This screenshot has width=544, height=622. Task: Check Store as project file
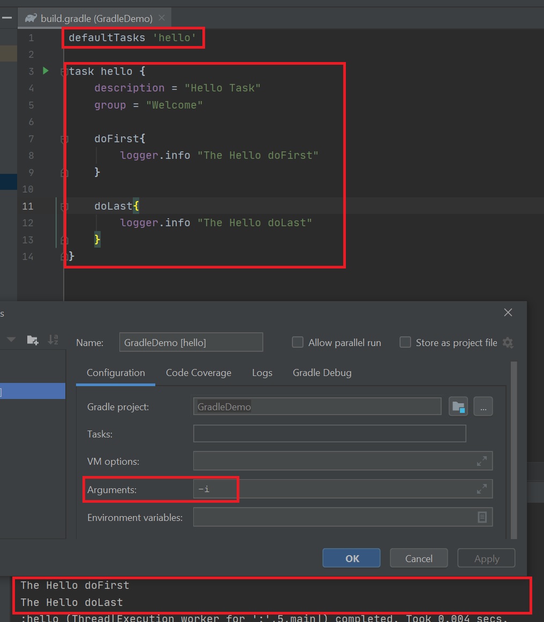(405, 342)
